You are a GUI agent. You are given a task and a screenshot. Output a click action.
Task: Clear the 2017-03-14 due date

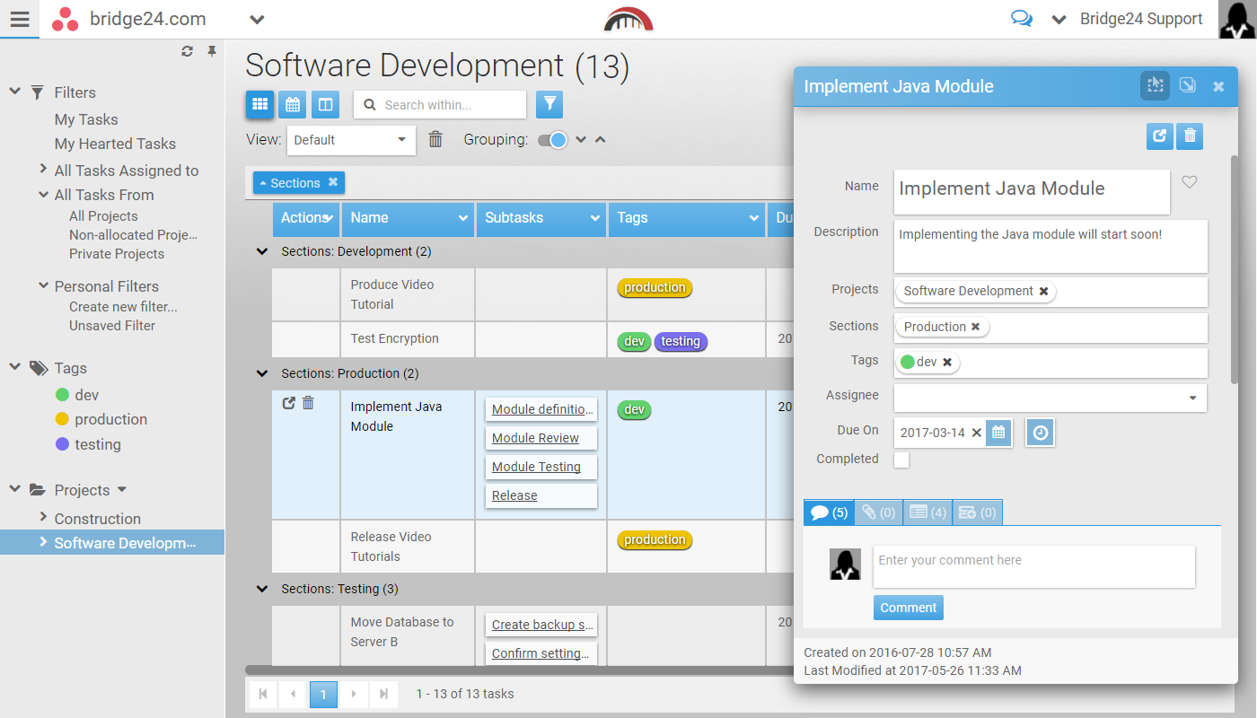click(x=976, y=433)
